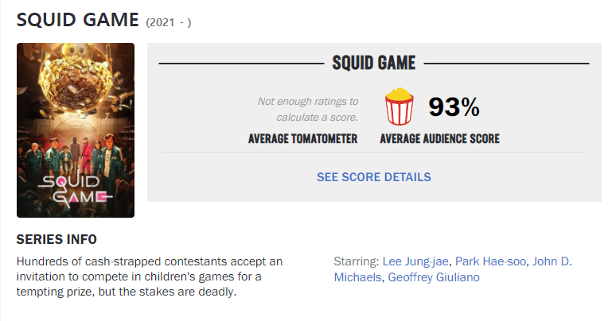
Task: Click the Series Info heading
Action: tap(57, 239)
